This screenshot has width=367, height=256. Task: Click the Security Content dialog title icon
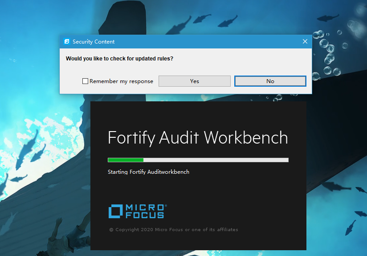tap(67, 41)
